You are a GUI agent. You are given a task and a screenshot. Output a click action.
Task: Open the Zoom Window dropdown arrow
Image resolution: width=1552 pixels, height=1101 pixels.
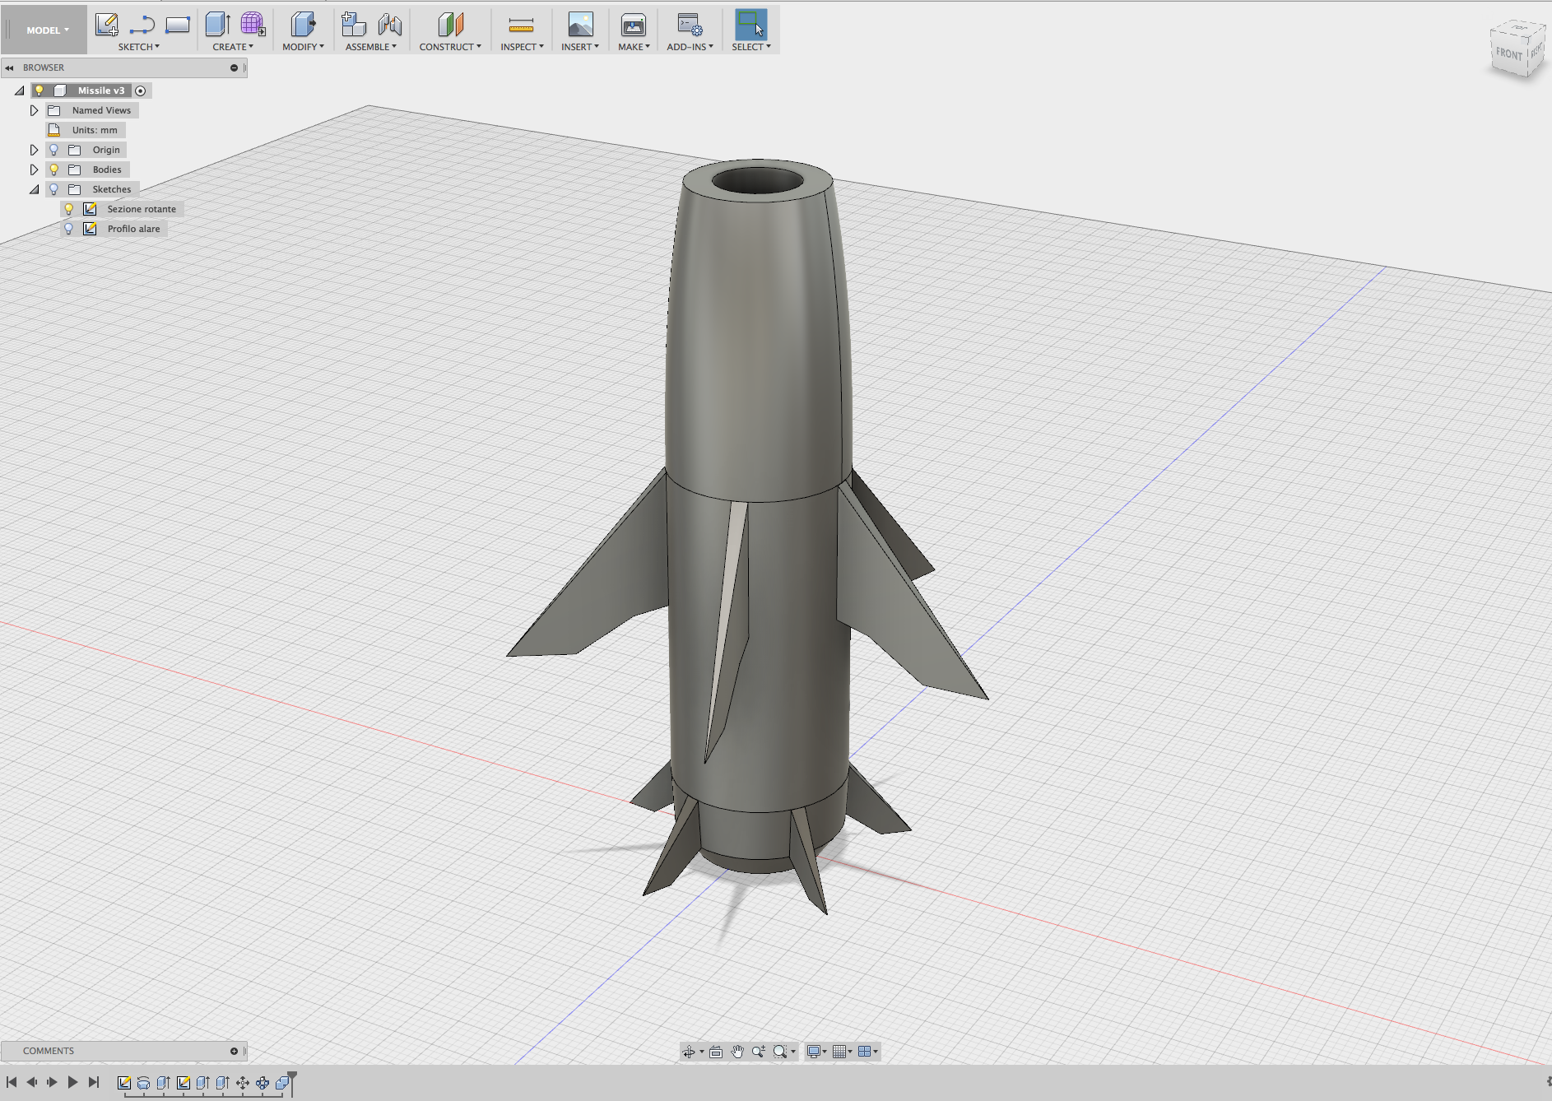793,1052
